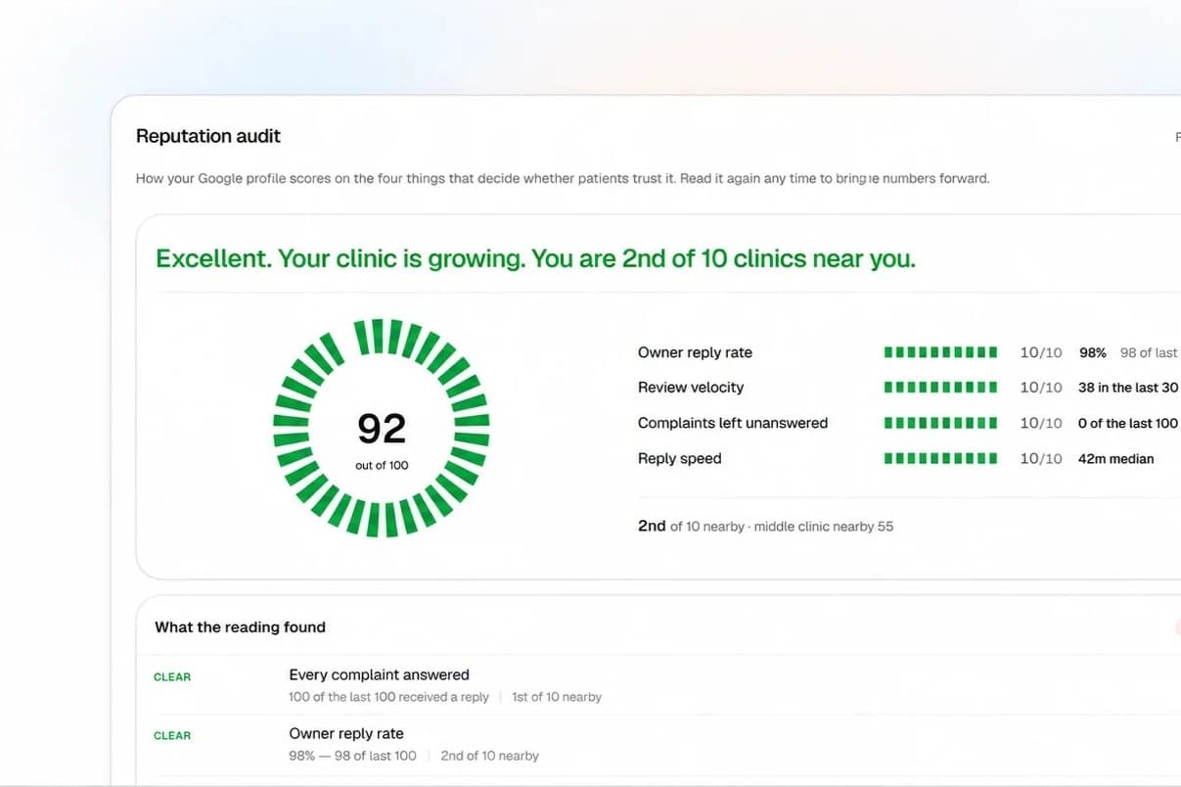The image size is (1181, 787).
Task: Click the 10/10 score for Complaints left unanswered
Action: coord(1040,423)
